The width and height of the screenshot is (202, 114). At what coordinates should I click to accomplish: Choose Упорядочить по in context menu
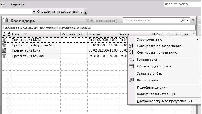[149, 39]
